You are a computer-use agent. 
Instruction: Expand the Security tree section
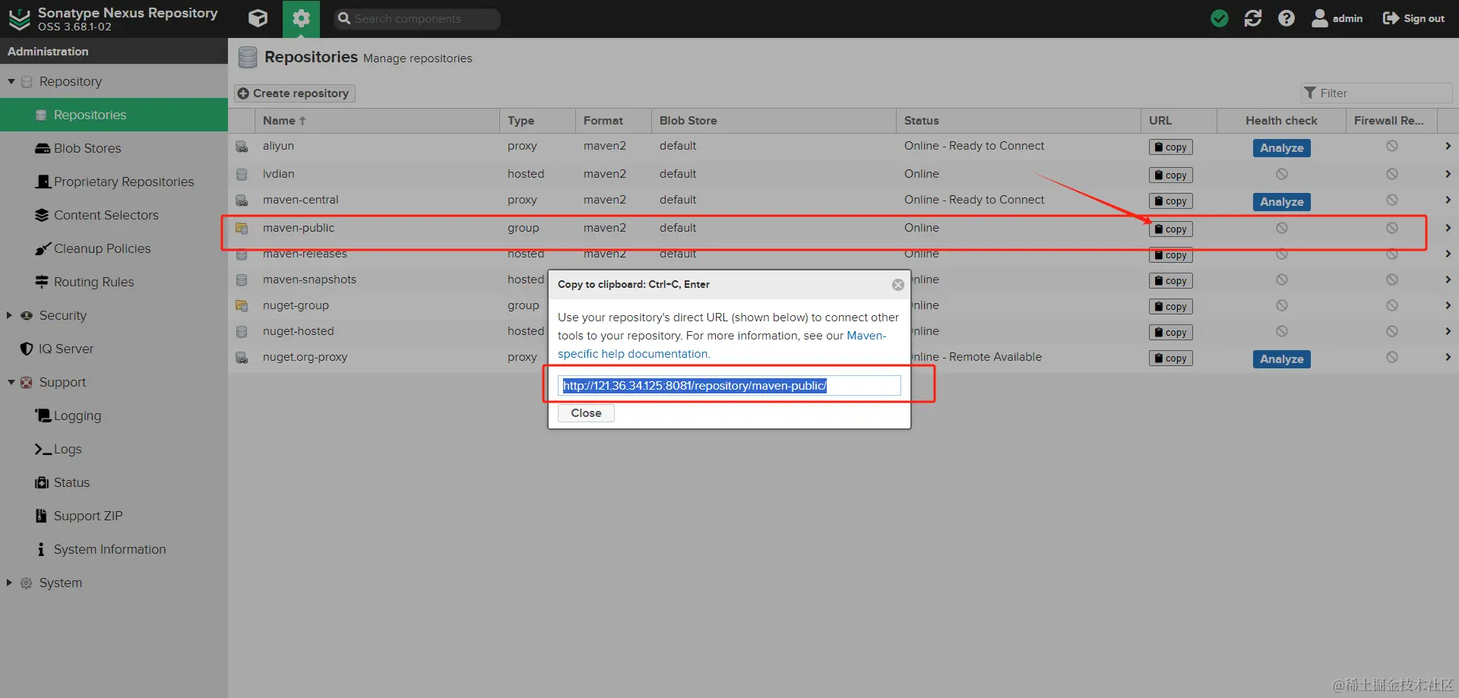(x=9, y=315)
